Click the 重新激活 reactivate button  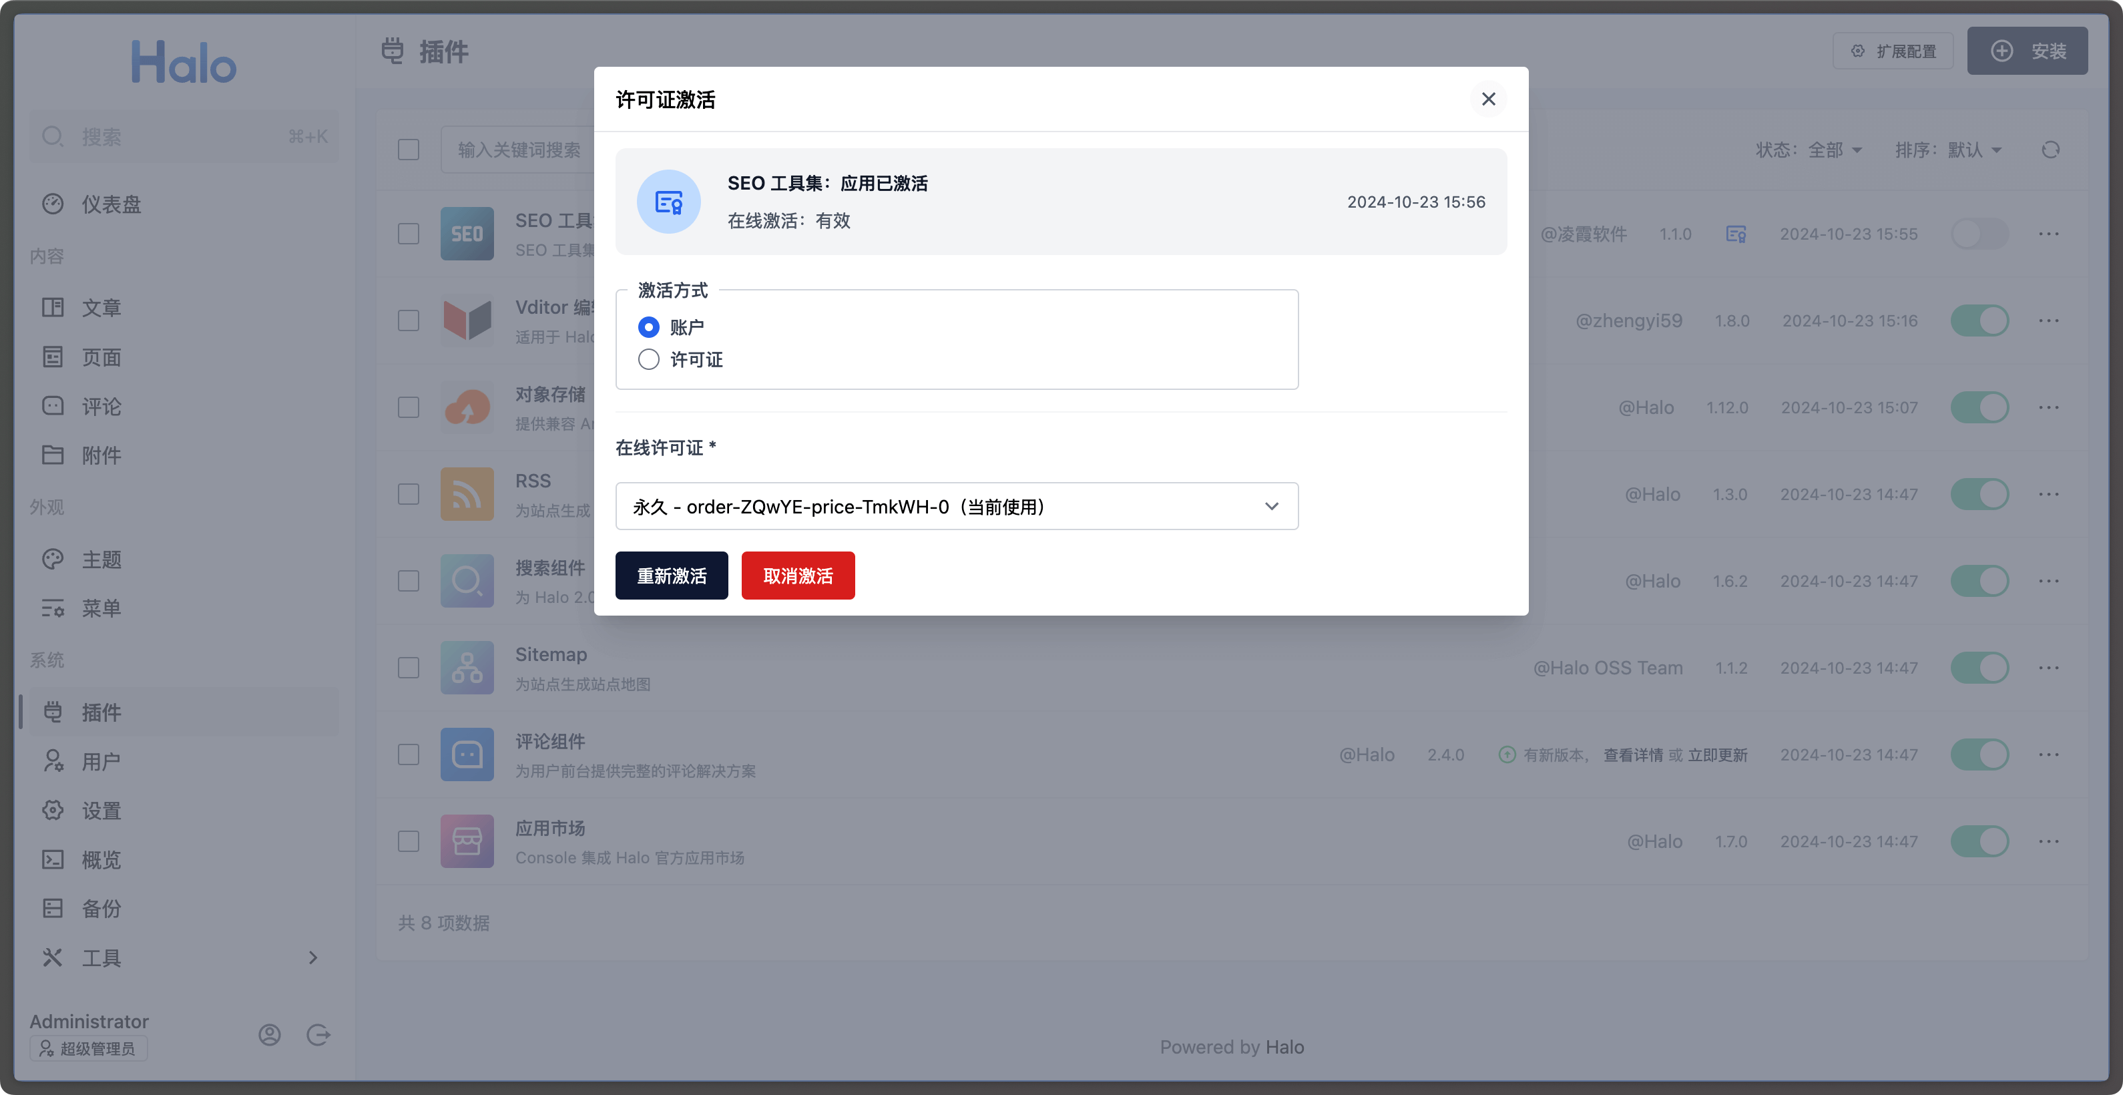(671, 575)
